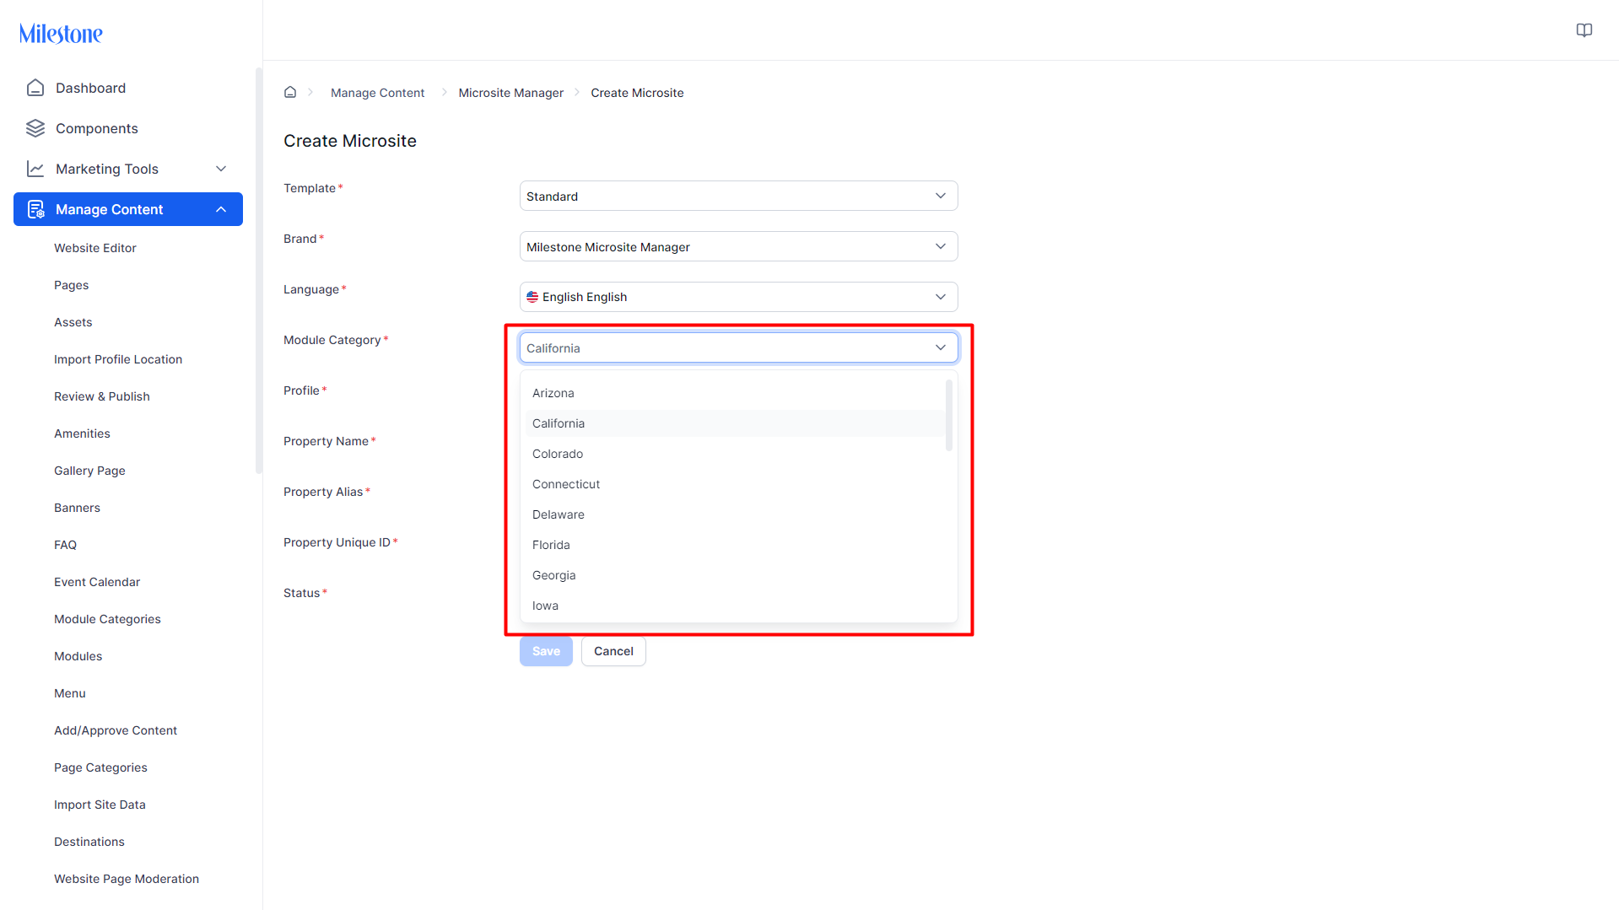Select California option in the list
Screen dimensions: 1619x910
pyautogui.click(x=734, y=423)
